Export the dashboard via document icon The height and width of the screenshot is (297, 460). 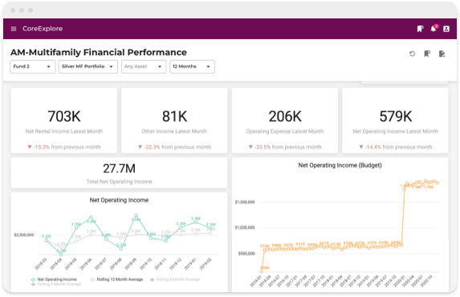click(x=442, y=54)
